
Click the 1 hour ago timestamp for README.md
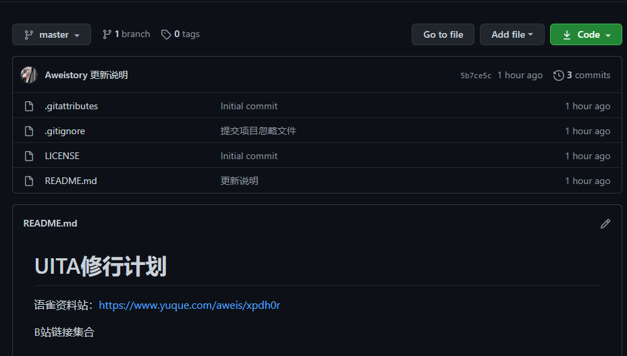tap(587, 181)
